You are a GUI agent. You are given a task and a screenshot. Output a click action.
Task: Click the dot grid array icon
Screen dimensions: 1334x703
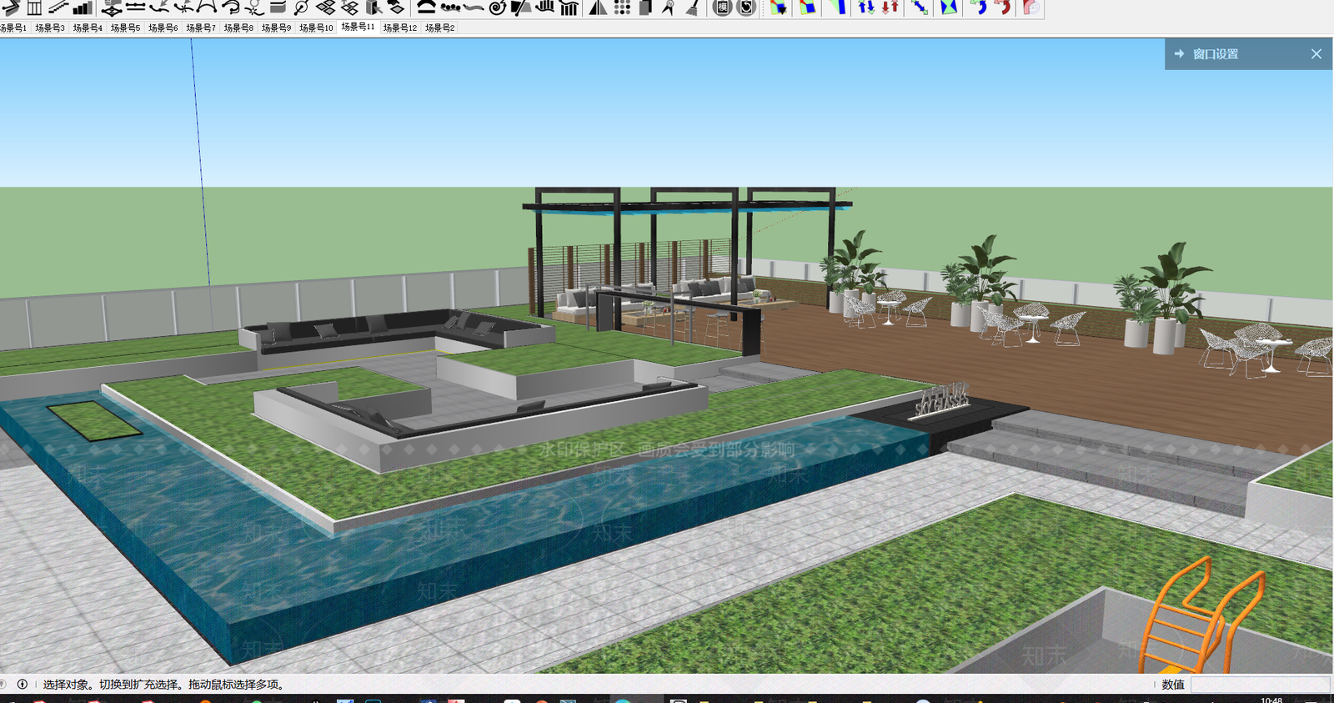pos(622,8)
